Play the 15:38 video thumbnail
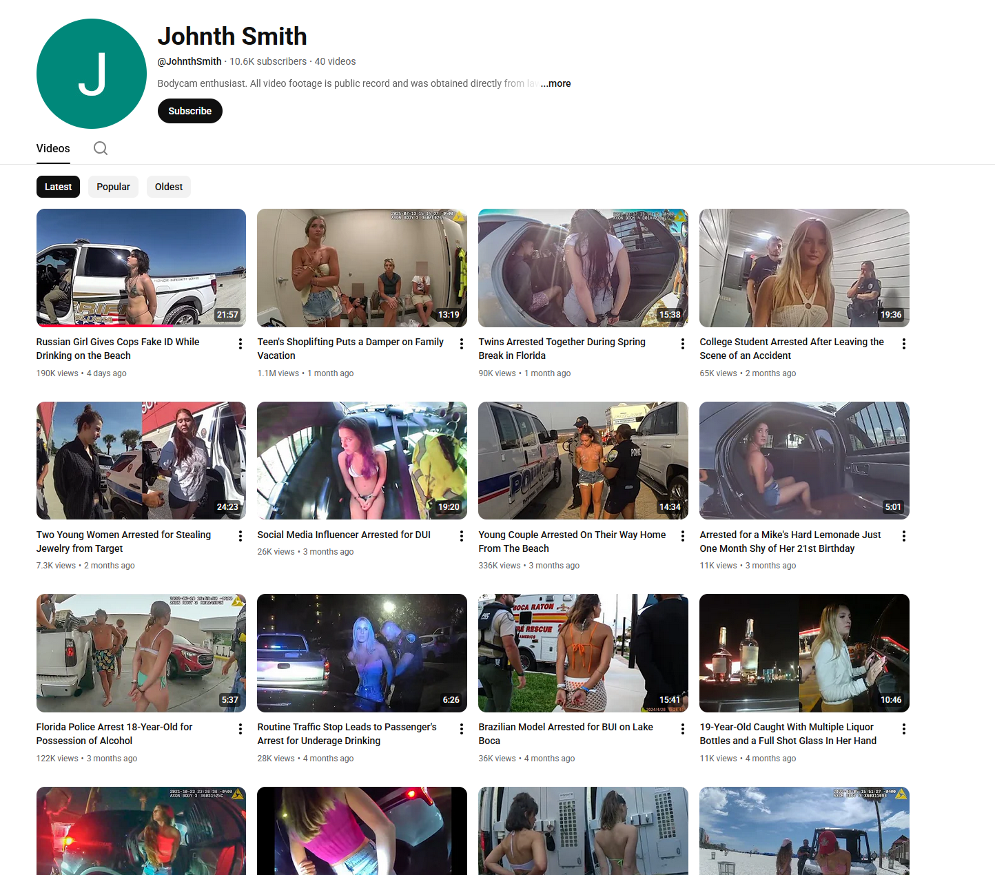 (x=584, y=268)
